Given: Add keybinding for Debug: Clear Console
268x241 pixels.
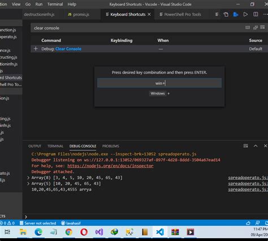Looking at the screenshot, I should pos(36,49).
